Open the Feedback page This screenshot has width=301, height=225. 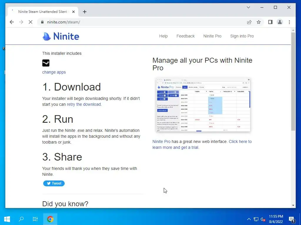[x=185, y=36]
